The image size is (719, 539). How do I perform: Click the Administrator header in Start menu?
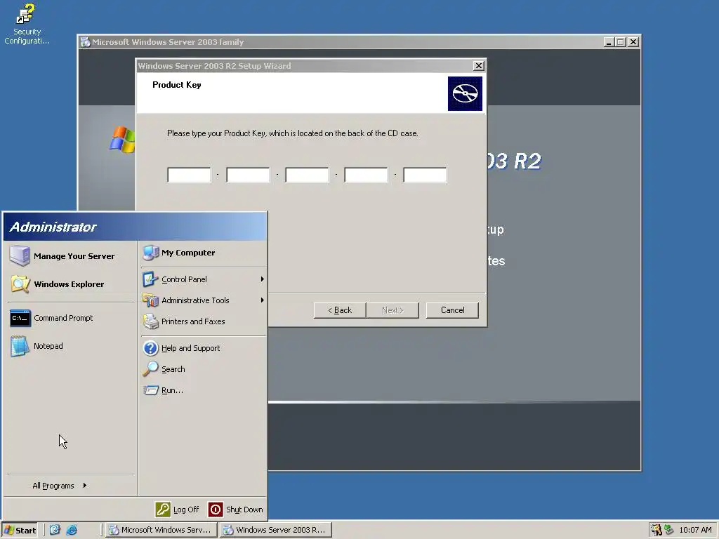(x=135, y=227)
